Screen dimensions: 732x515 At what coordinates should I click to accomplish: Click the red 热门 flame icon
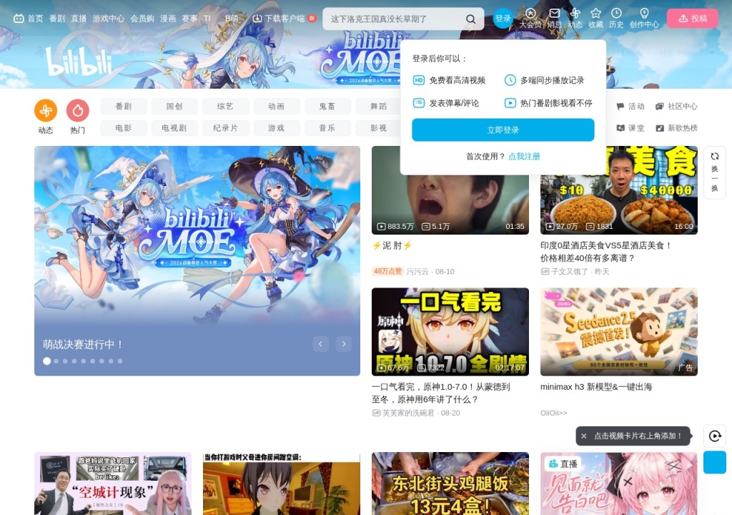pyautogui.click(x=78, y=111)
